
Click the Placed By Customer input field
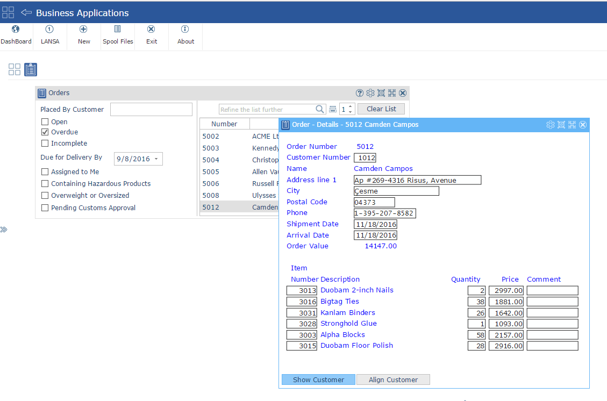(151, 110)
